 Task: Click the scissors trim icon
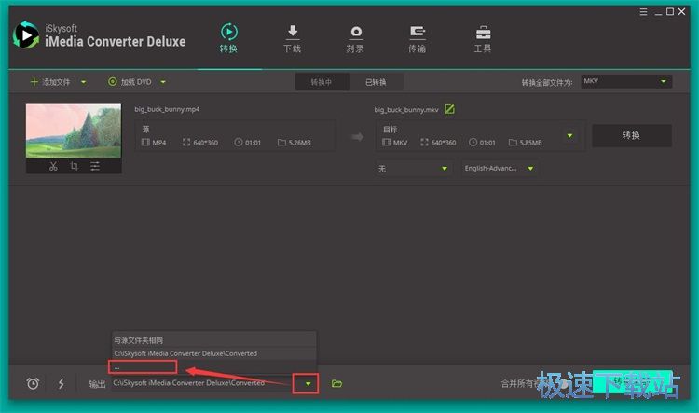(53, 166)
